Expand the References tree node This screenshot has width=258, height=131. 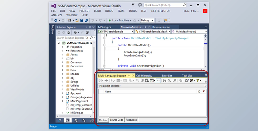[62, 51]
